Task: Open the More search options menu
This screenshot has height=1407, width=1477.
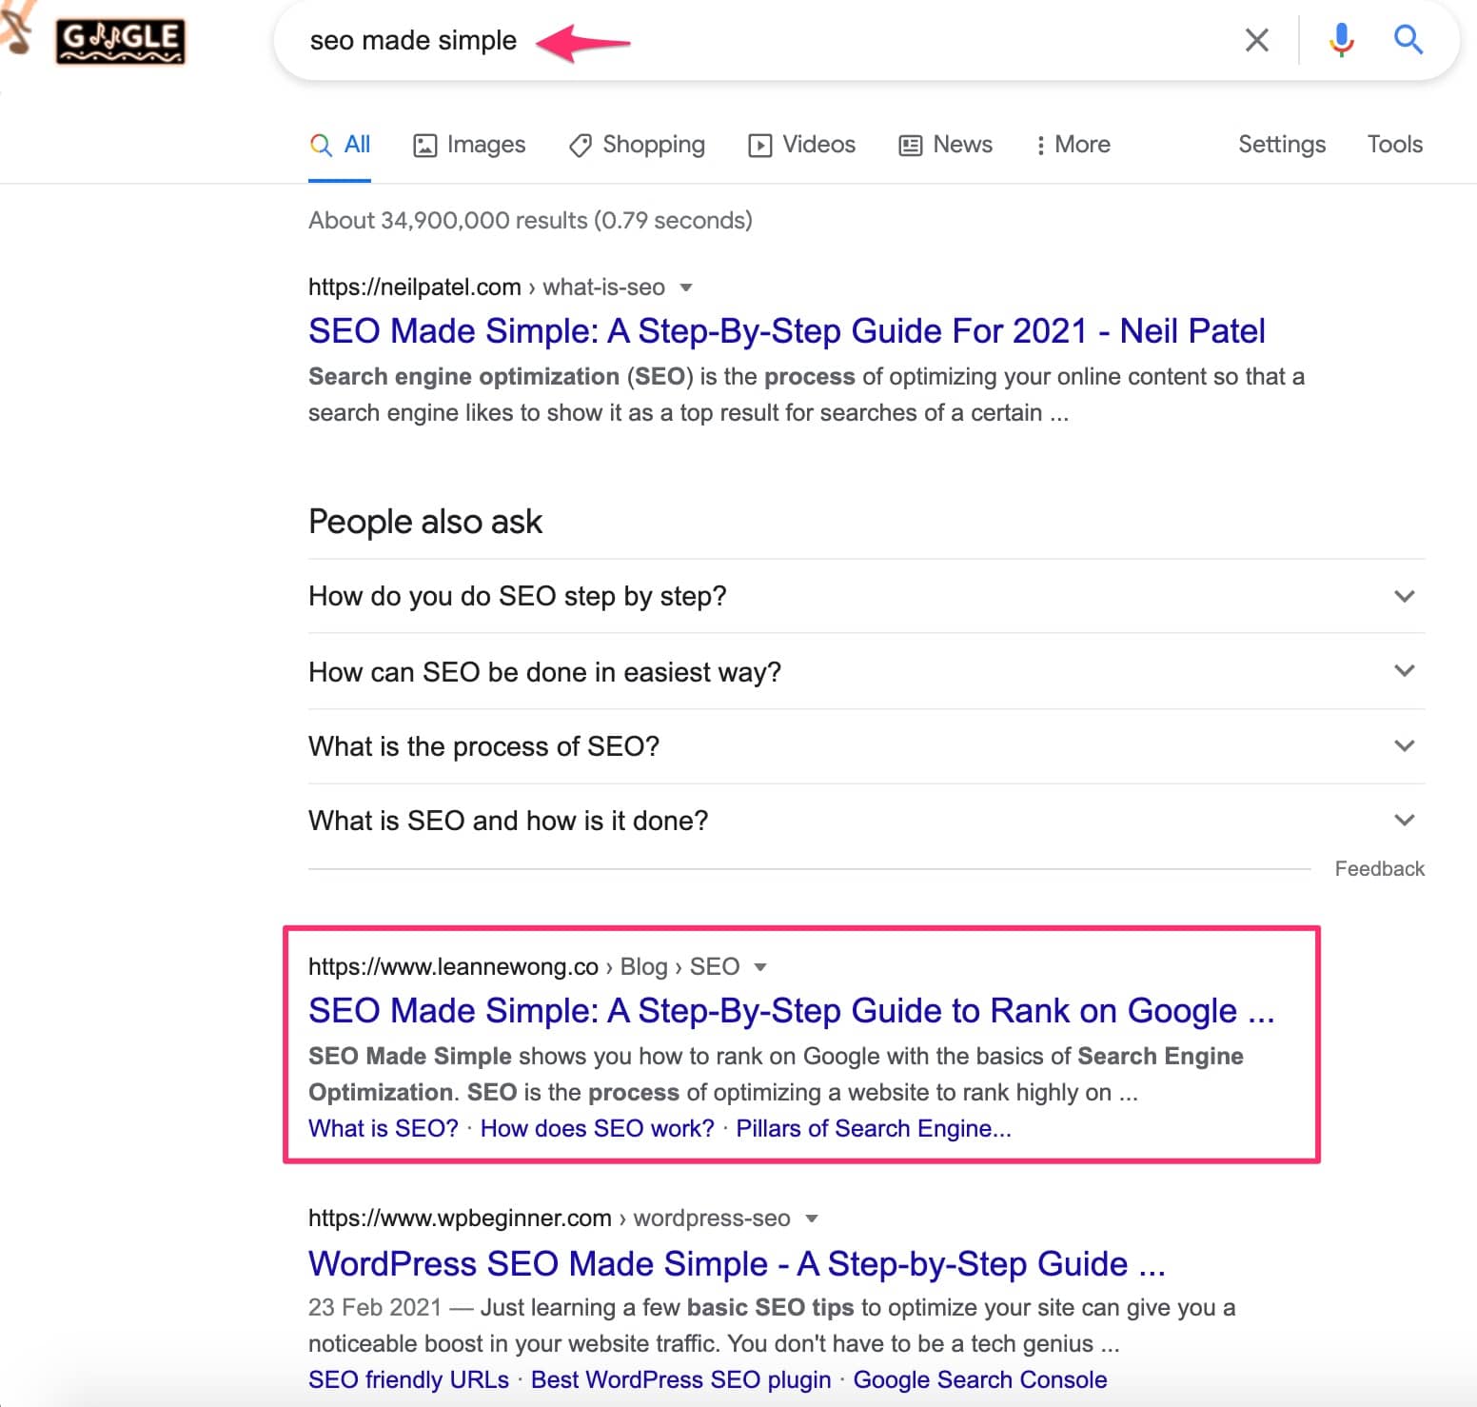Action: [1073, 145]
